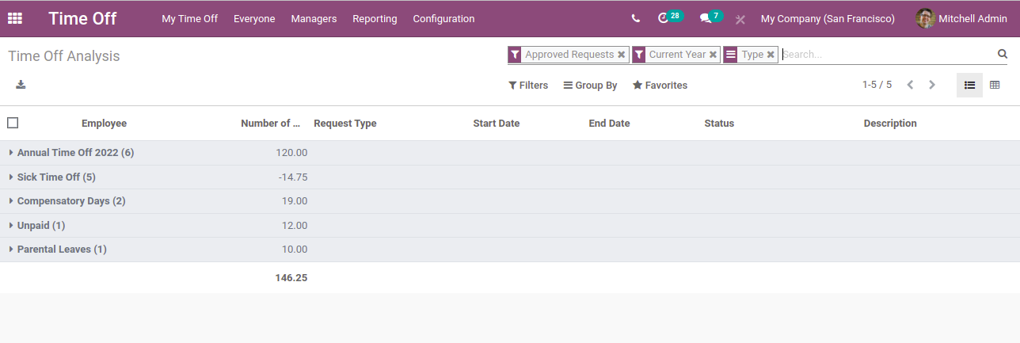Screen dimensions: 1020x343
Task: Switch to list view
Action: coord(969,85)
